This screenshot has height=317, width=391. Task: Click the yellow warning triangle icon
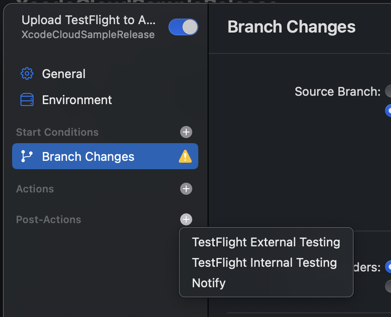(x=185, y=156)
